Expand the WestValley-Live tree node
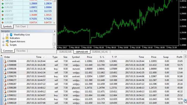 [7, 35]
